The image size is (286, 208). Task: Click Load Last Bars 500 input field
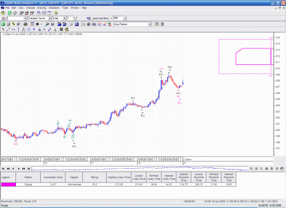coord(118,18)
